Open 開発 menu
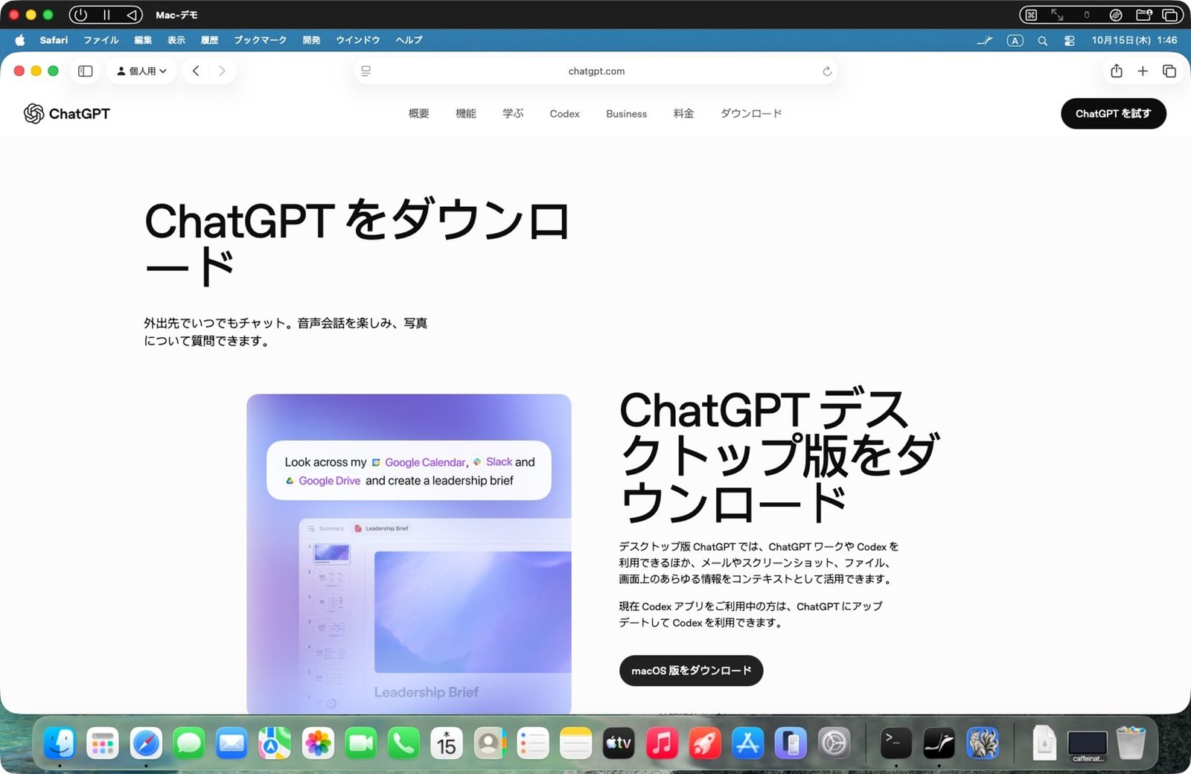The width and height of the screenshot is (1191, 774). coord(311,40)
